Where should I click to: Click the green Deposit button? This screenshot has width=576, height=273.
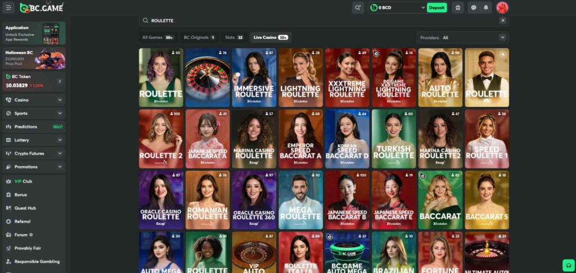pos(436,7)
